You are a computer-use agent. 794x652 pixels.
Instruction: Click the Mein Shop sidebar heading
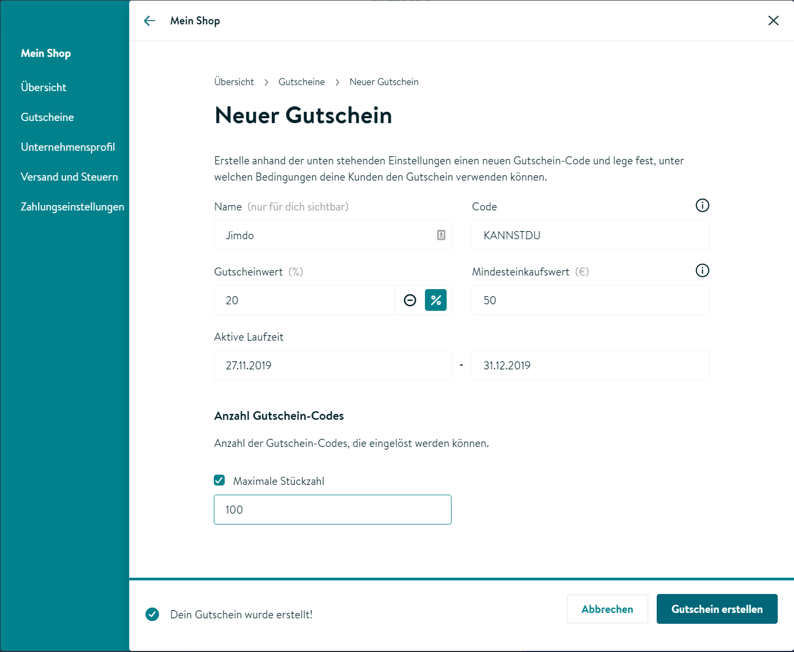coord(46,53)
